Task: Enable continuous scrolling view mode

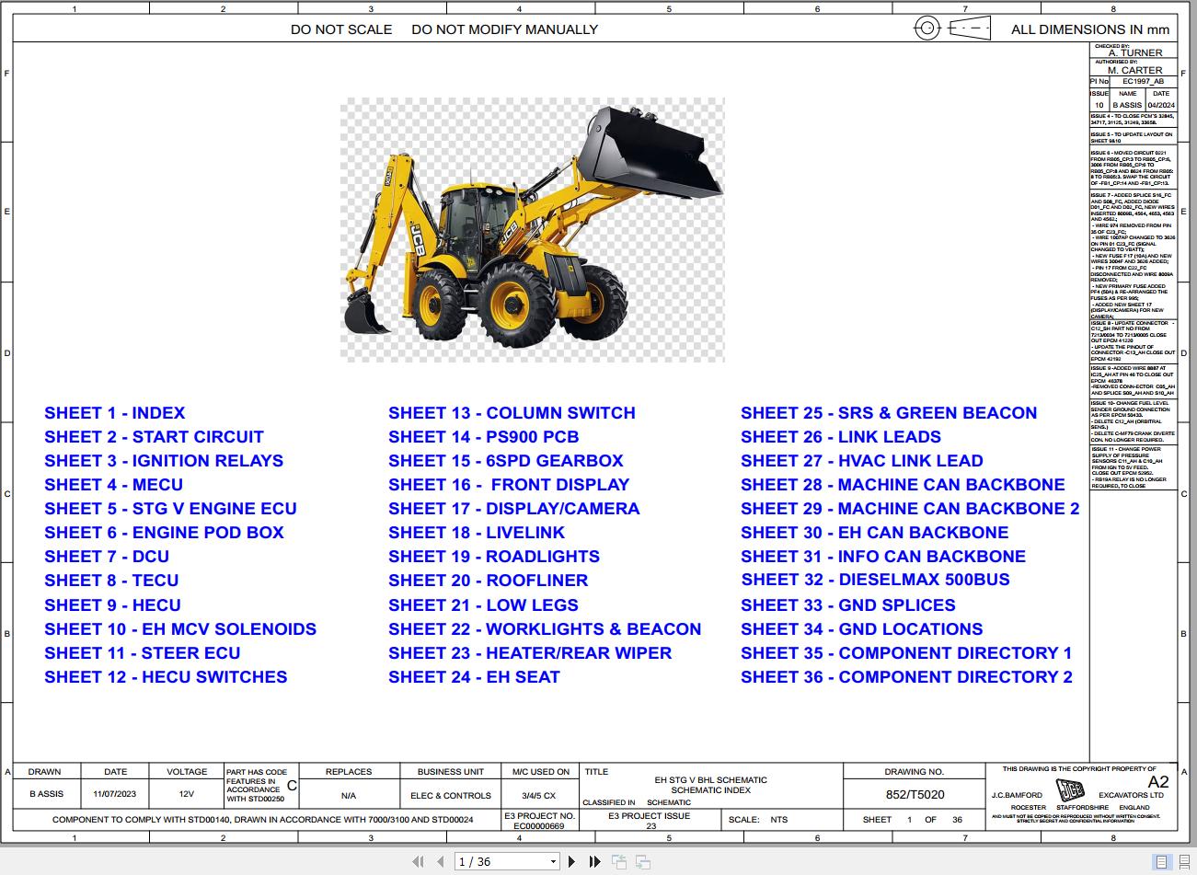Action: click(1183, 862)
